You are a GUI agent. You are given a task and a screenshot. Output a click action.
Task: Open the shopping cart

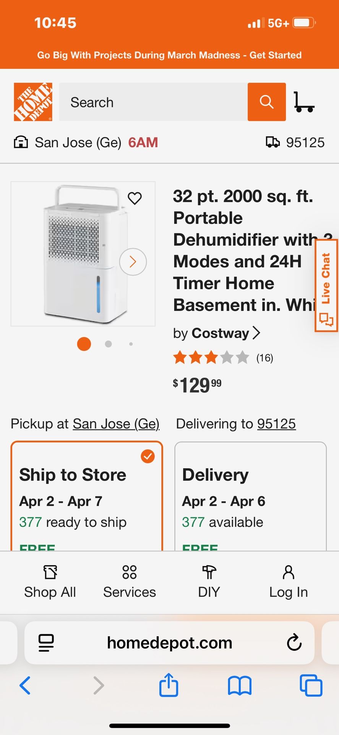point(304,102)
